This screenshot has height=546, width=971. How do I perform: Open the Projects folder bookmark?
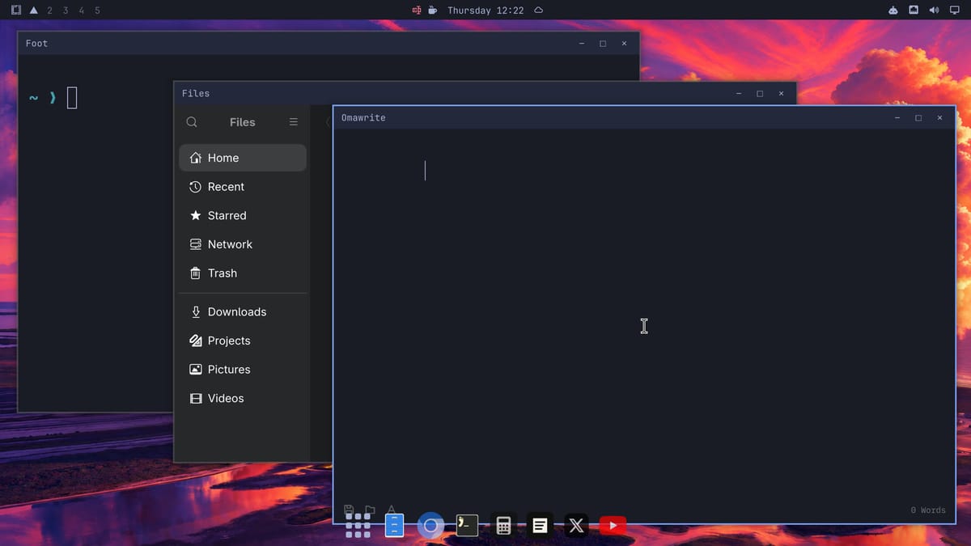pos(243,341)
